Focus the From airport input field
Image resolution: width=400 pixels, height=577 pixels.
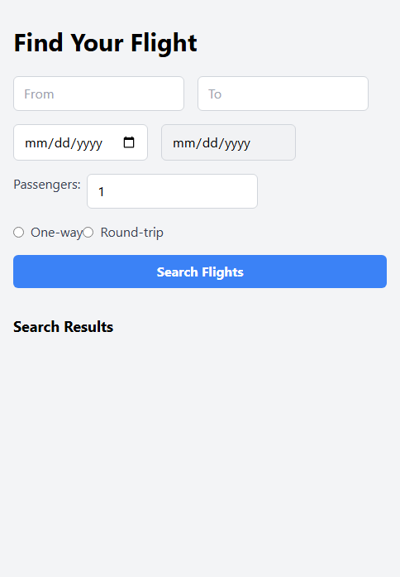click(99, 94)
